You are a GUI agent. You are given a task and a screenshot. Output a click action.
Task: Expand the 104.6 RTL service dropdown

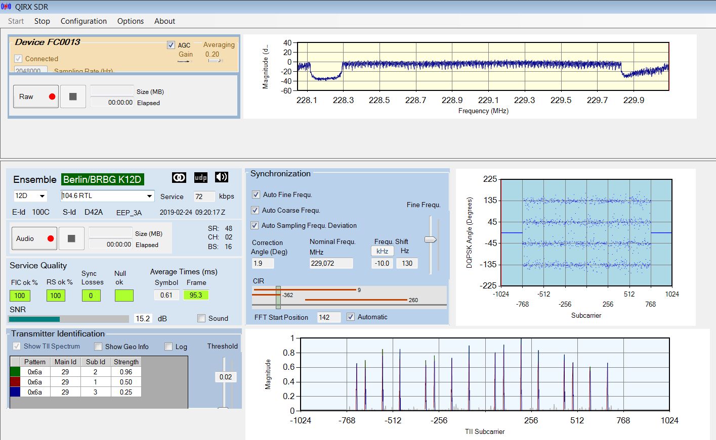click(149, 196)
